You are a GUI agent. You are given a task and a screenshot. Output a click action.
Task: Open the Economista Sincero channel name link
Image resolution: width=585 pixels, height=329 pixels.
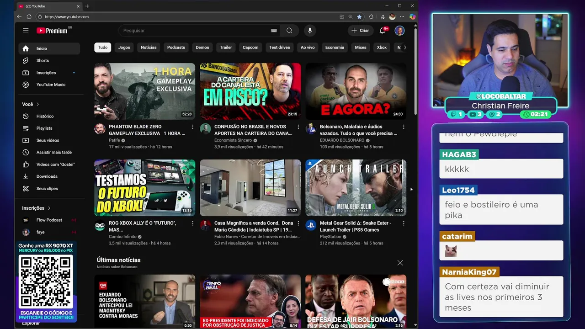(233, 140)
